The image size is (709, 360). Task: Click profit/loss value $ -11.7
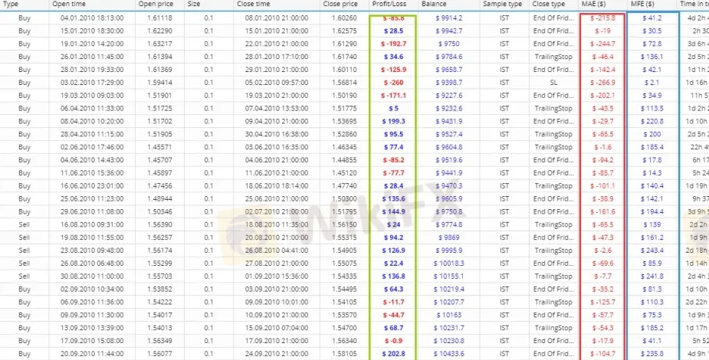pos(393,302)
